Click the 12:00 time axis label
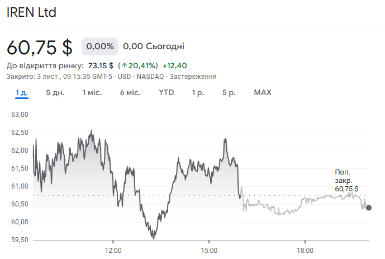The height and width of the screenshot is (259, 385). coord(113,250)
